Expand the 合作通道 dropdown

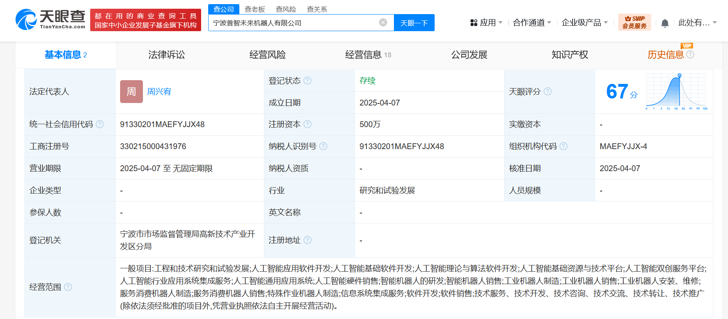click(532, 23)
